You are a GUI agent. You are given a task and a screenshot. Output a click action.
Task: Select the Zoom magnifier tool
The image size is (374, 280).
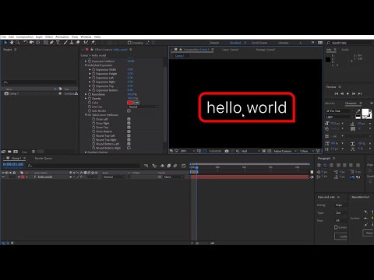click(18, 43)
